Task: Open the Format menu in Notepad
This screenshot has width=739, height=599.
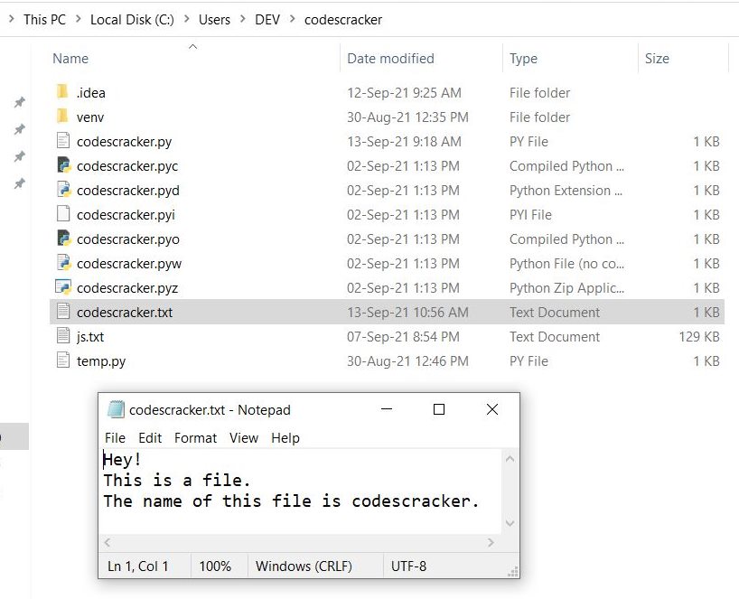Action: pos(195,438)
